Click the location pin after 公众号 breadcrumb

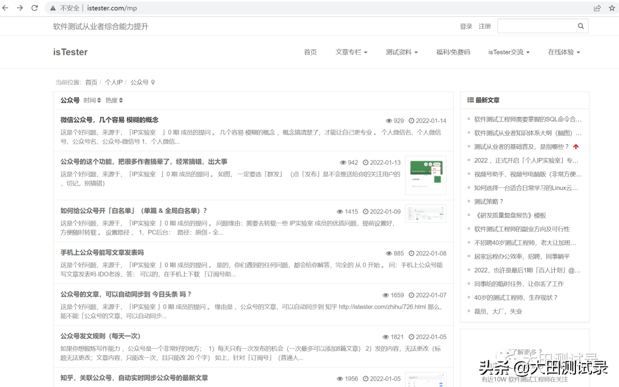(153, 82)
